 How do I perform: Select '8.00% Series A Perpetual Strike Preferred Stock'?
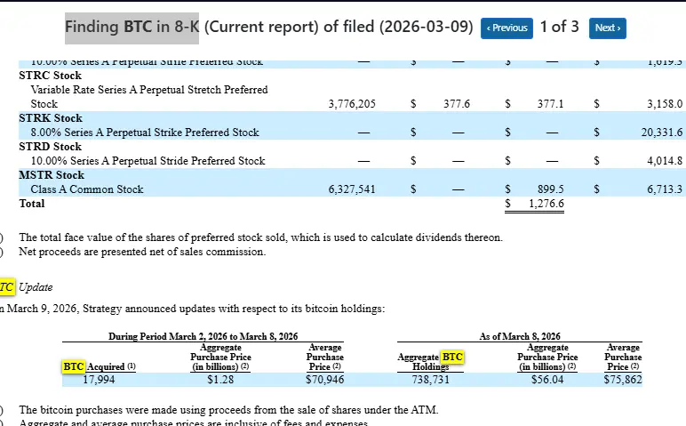tap(145, 133)
